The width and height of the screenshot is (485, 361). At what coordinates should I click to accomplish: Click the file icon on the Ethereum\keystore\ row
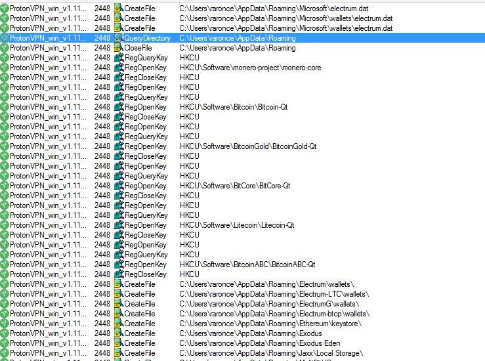pos(119,324)
